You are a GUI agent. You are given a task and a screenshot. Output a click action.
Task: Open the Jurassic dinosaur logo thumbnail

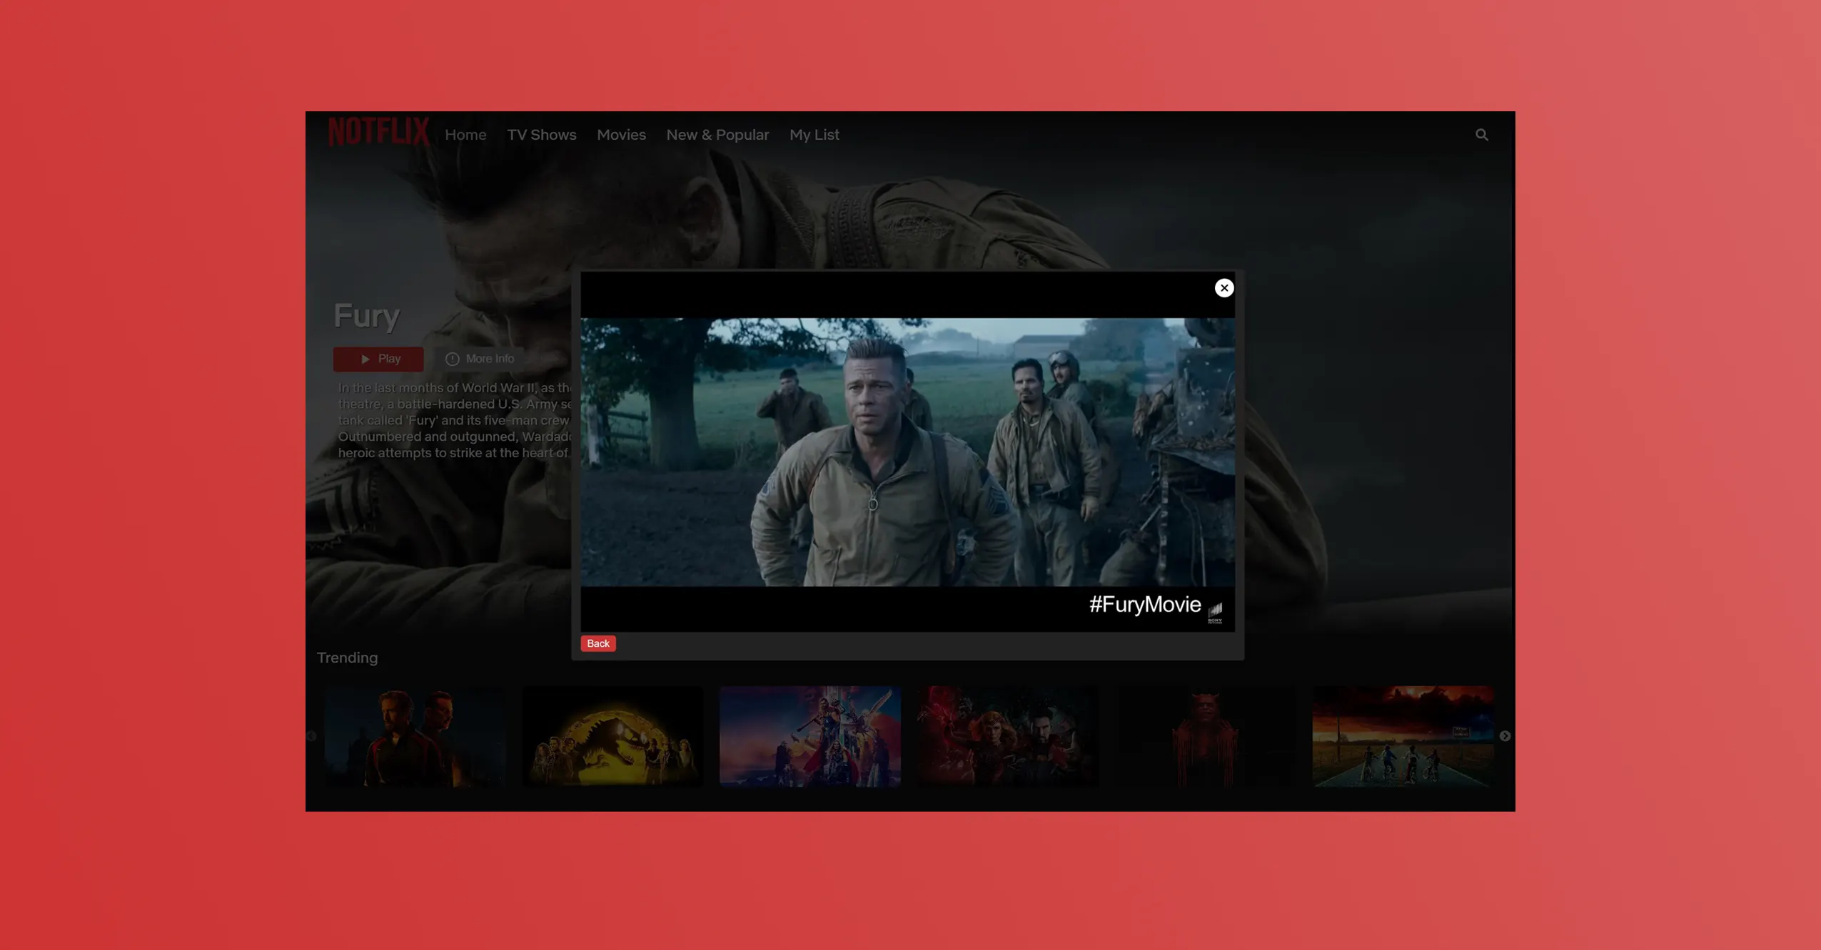612,736
